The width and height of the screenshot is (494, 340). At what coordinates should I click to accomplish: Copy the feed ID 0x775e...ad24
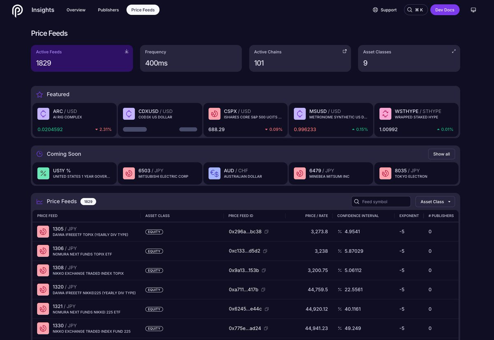tap(266, 328)
